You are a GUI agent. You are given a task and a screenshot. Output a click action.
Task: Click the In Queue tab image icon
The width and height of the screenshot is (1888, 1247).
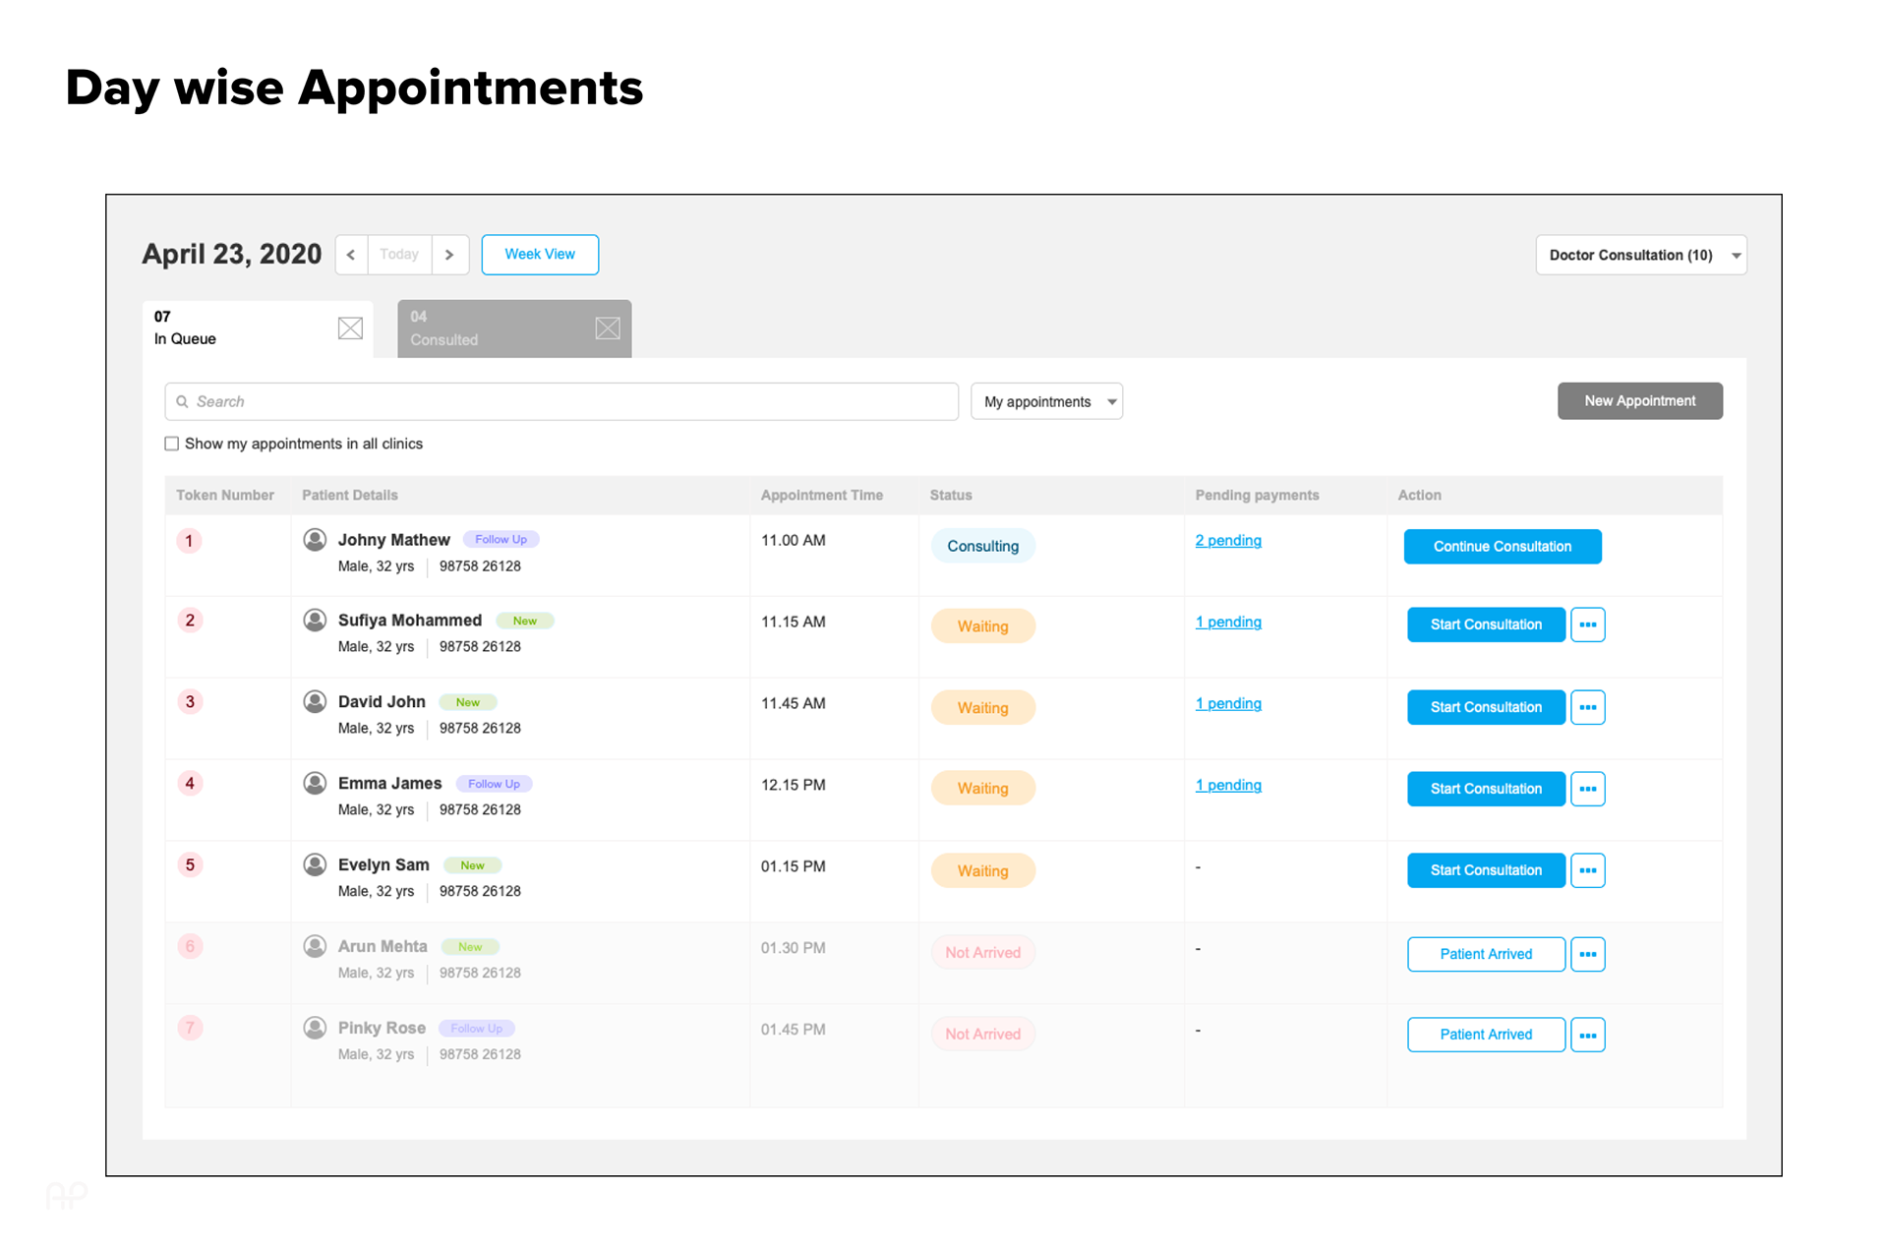(x=350, y=328)
